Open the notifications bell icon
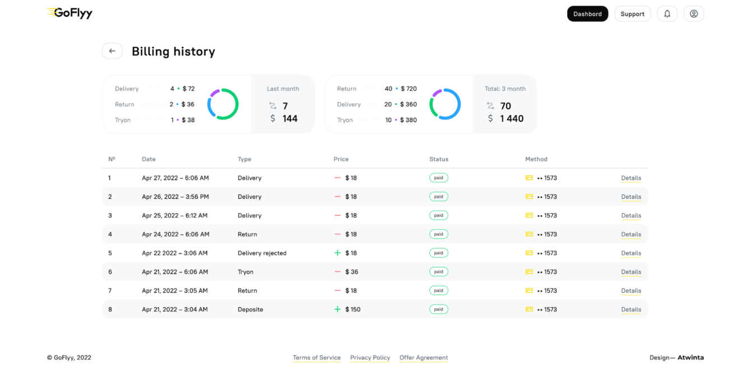This screenshot has width=751, height=371. click(667, 14)
